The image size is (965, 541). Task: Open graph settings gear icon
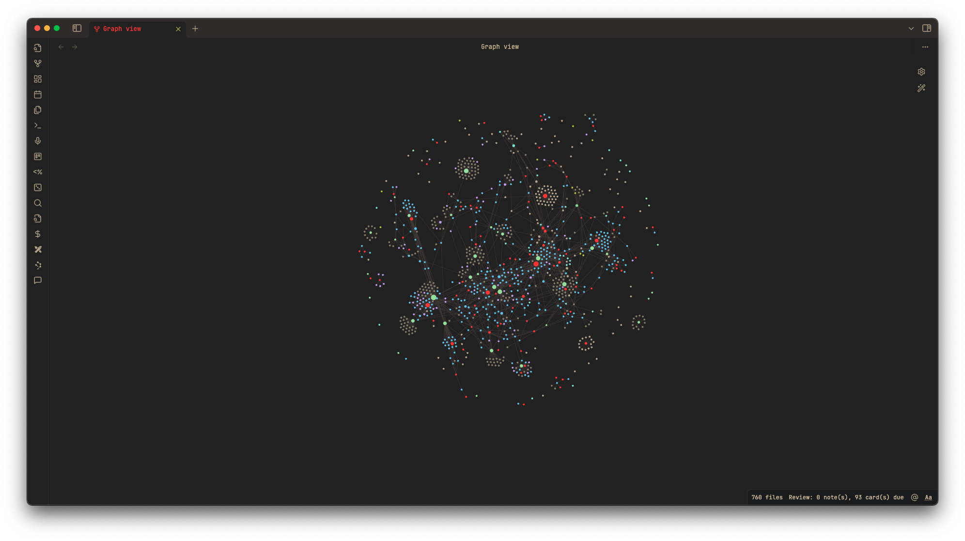[x=921, y=72]
